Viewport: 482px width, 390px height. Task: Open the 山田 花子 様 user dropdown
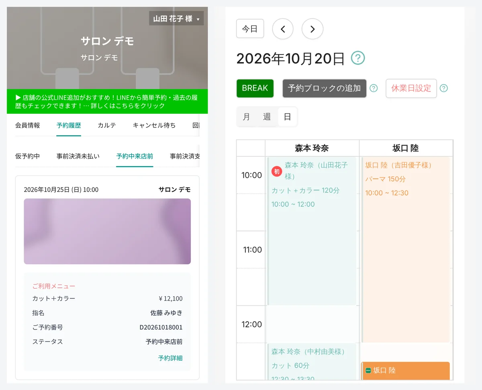coord(176,18)
